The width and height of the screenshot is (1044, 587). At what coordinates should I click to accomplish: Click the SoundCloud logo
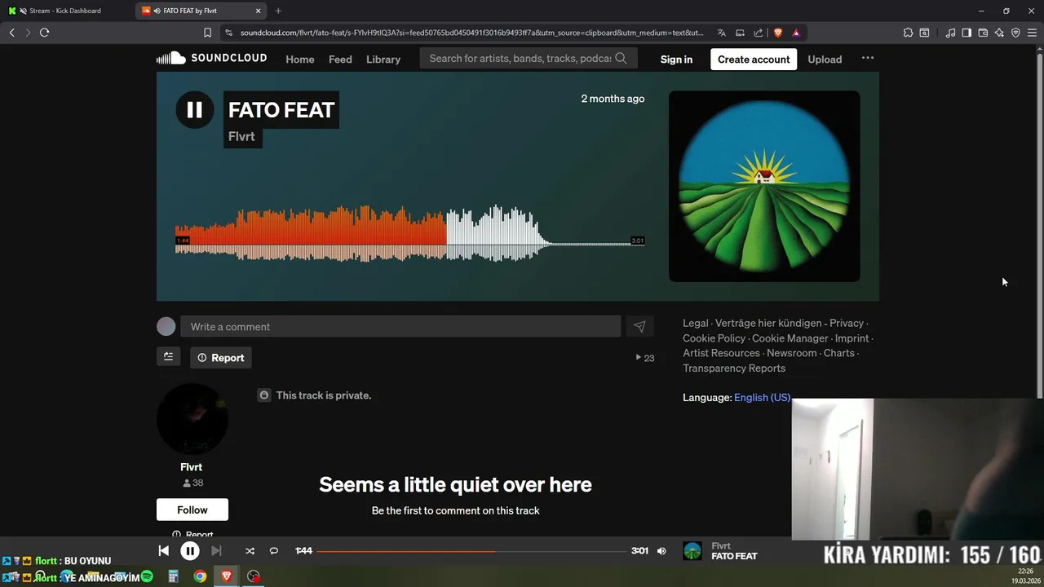click(x=212, y=58)
